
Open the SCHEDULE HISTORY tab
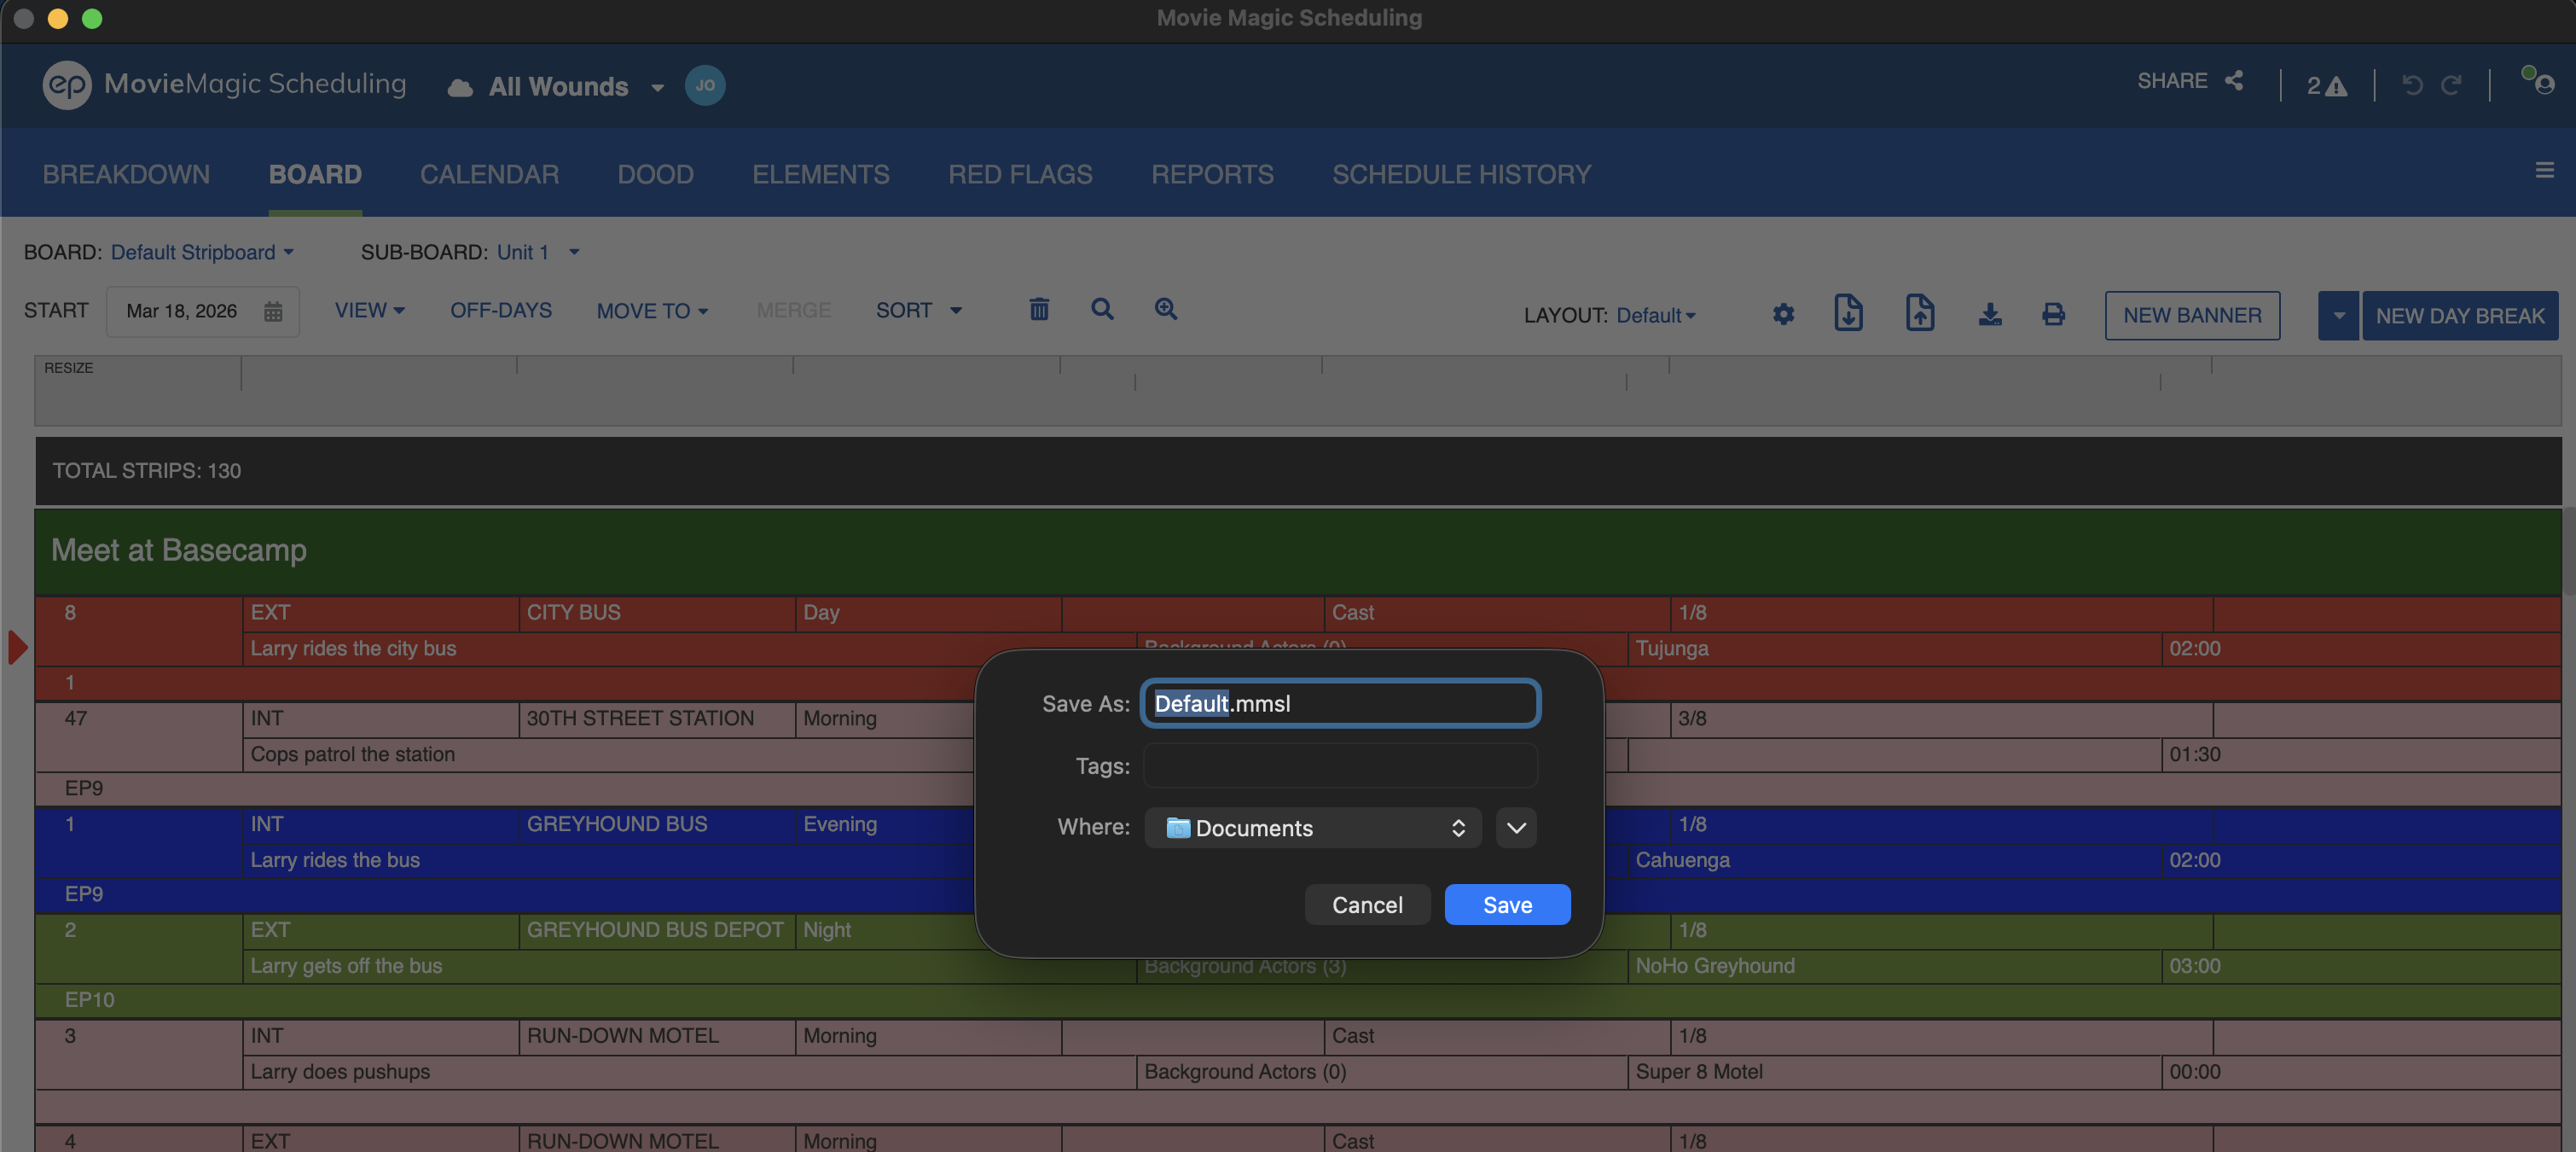(x=1461, y=174)
